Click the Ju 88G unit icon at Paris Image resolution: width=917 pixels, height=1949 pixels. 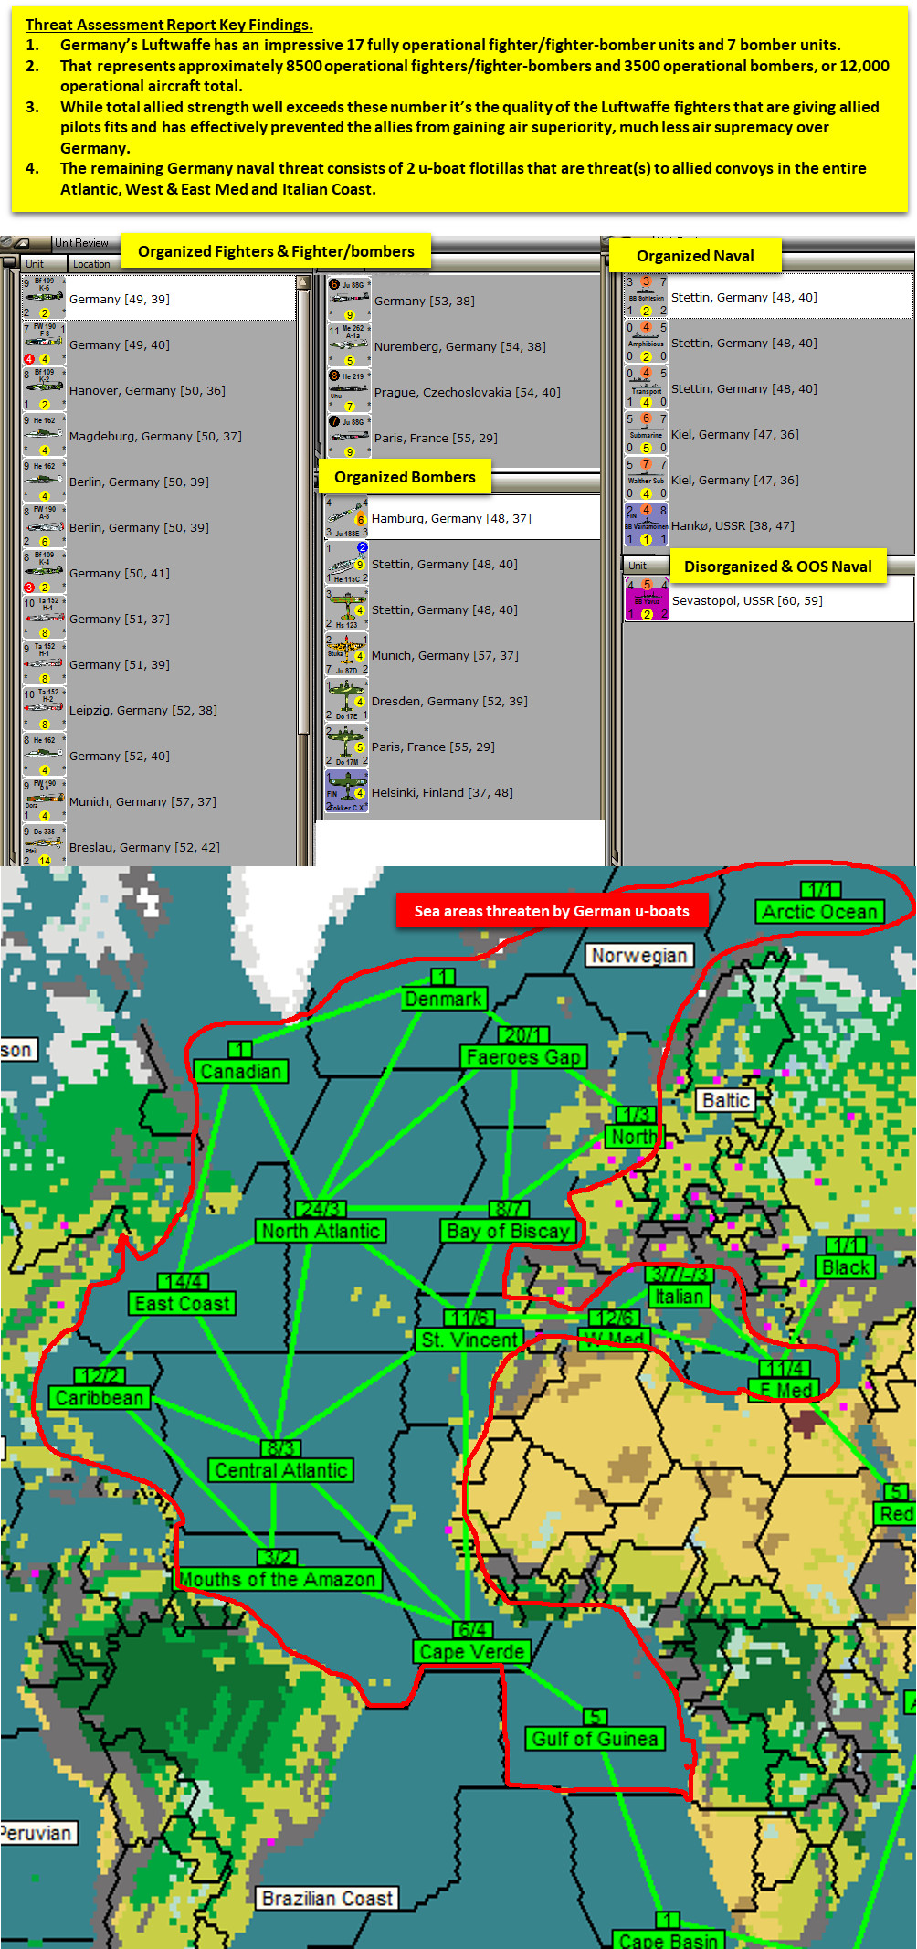349,437
